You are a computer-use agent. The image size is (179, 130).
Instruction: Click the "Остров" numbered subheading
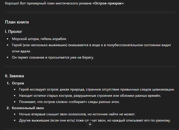coord(18,83)
